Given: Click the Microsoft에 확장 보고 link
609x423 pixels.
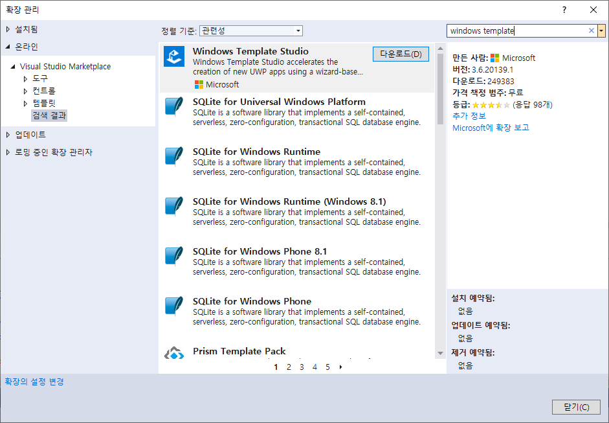Looking at the screenshot, I should (x=491, y=128).
